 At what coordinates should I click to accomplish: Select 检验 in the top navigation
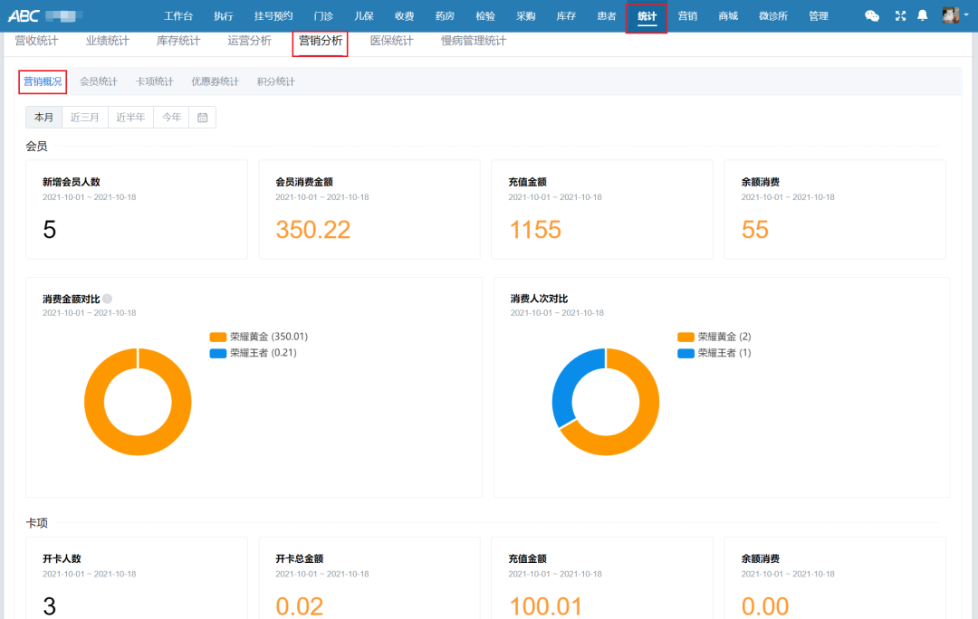(485, 16)
